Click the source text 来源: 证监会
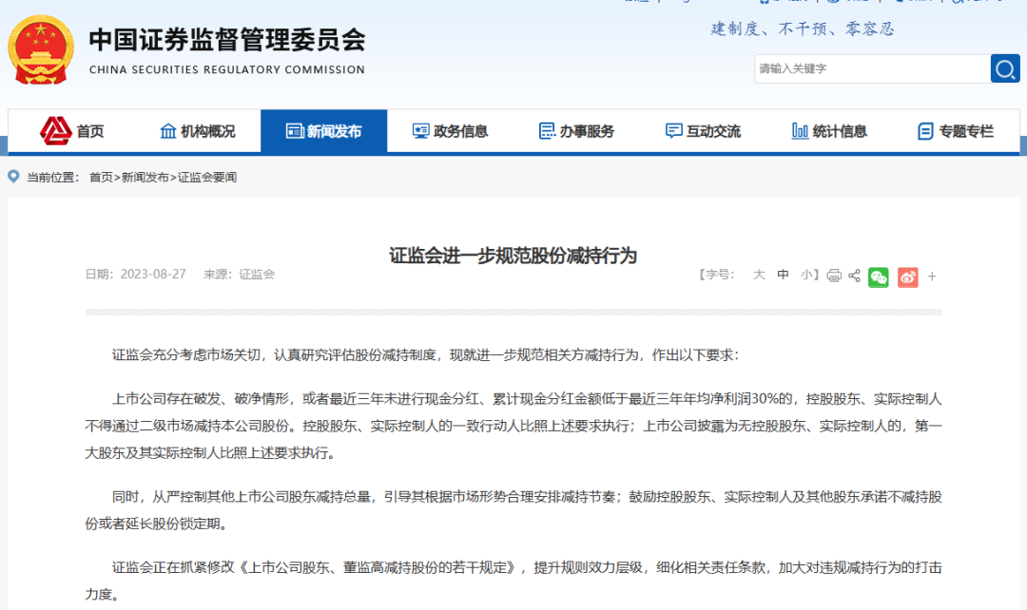 239,275
